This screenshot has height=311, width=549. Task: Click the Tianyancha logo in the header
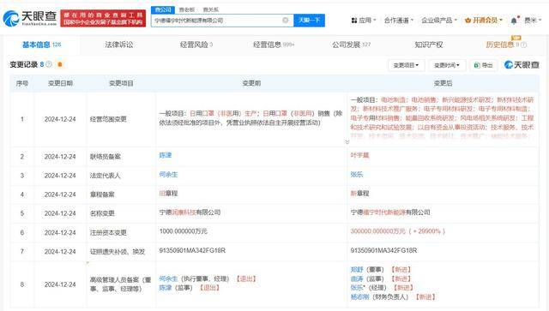tap(30, 18)
